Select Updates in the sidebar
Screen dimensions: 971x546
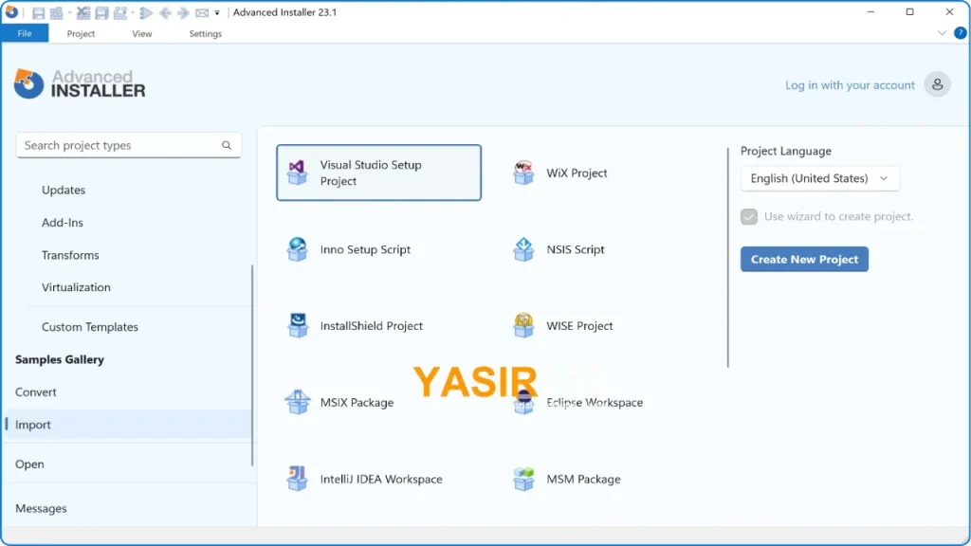click(x=64, y=190)
